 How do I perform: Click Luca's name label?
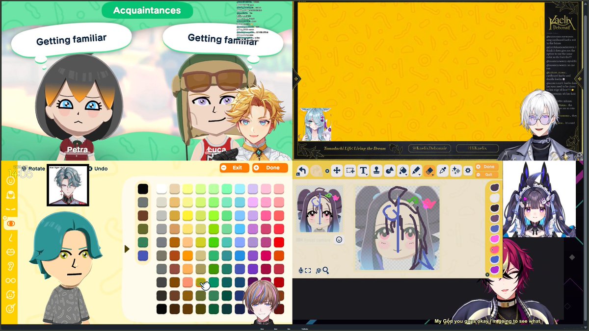[216, 150]
